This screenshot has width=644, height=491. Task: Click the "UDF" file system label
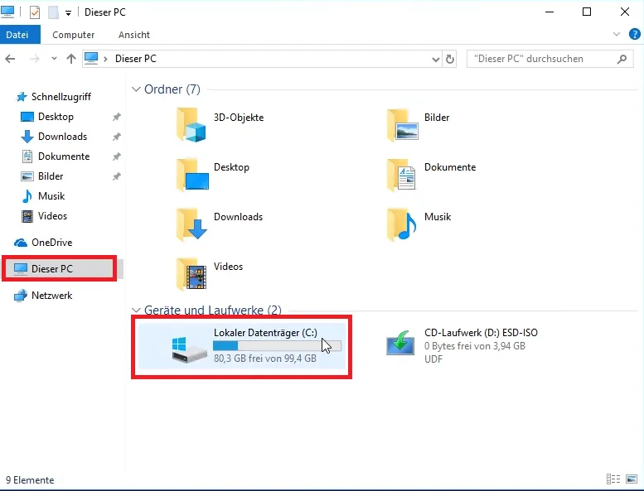tap(433, 359)
